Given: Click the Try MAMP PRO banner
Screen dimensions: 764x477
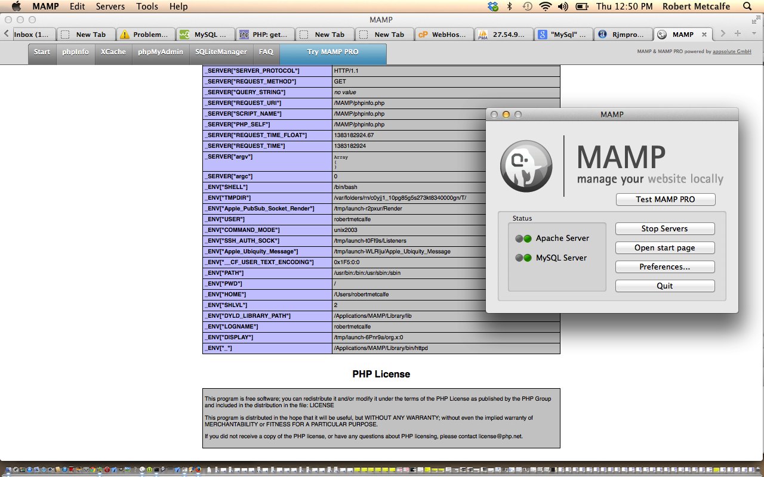Looking at the screenshot, I should [333, 52].
